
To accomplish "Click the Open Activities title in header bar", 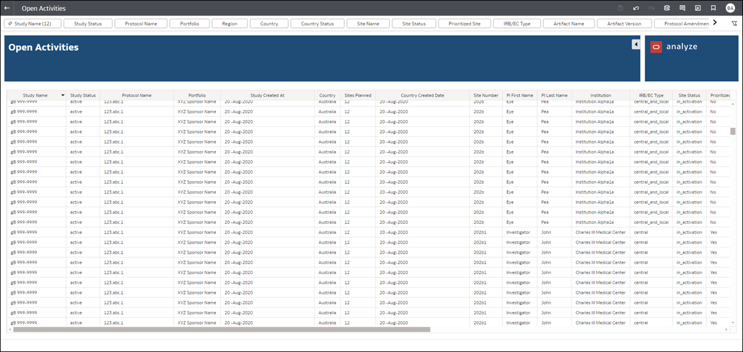I will click(x=43, y=9).
